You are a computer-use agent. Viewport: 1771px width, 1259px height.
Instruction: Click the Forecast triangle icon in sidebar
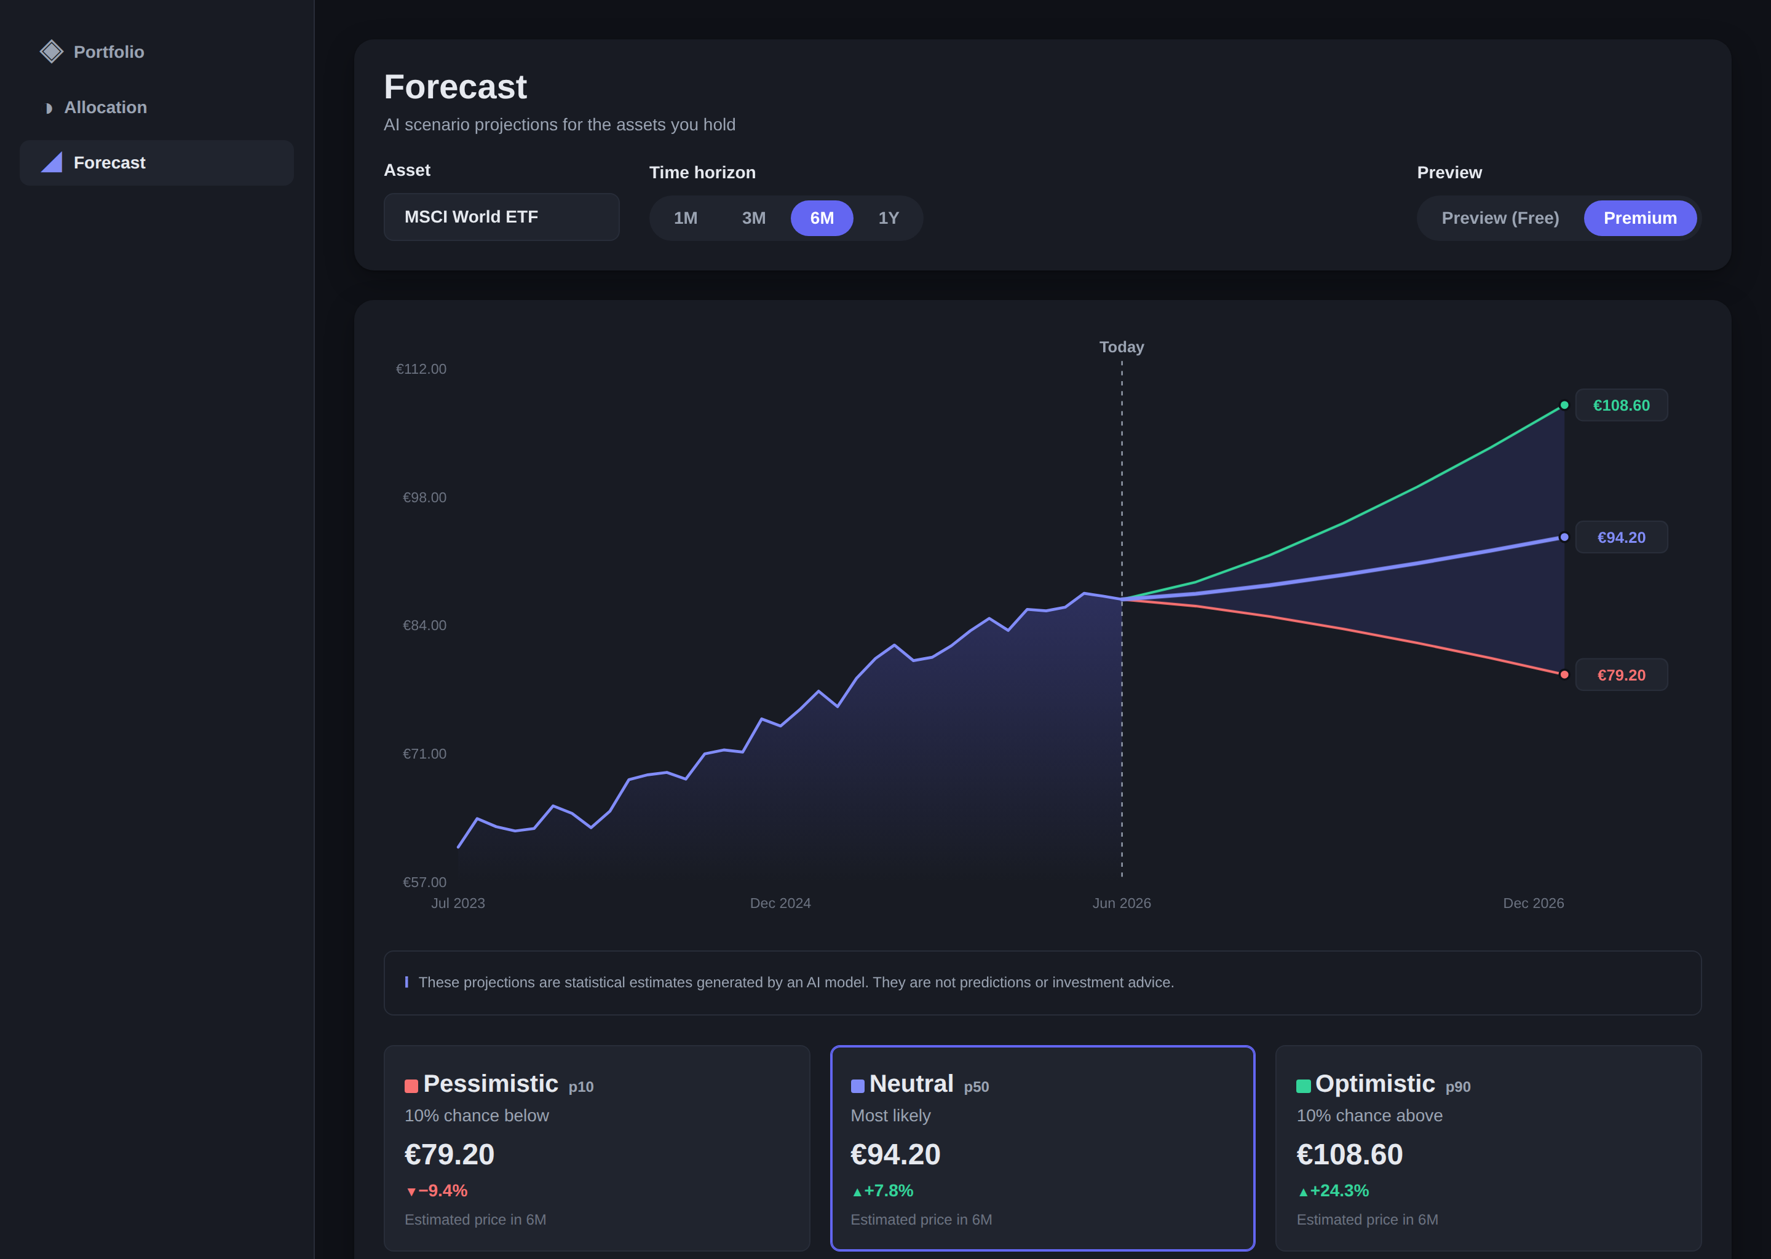pyautogui.click(x=51, y=163)
